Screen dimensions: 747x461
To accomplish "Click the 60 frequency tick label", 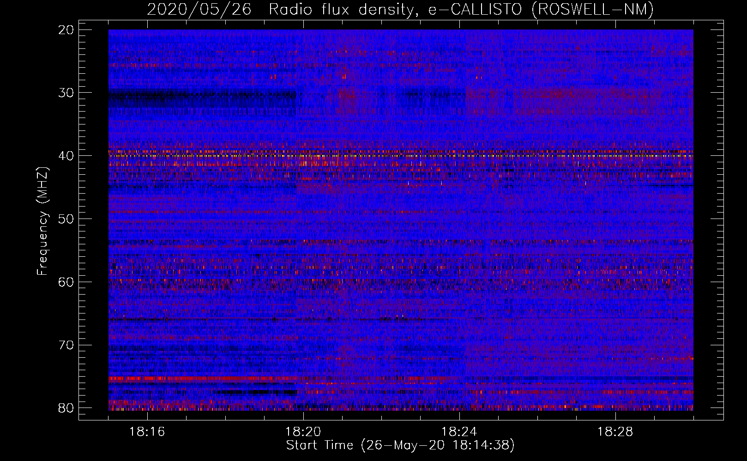I will pos(66,282).
